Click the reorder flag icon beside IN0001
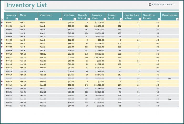Viewport: 184px width, 124px height. pyautogui.click(x=2, y=23)
